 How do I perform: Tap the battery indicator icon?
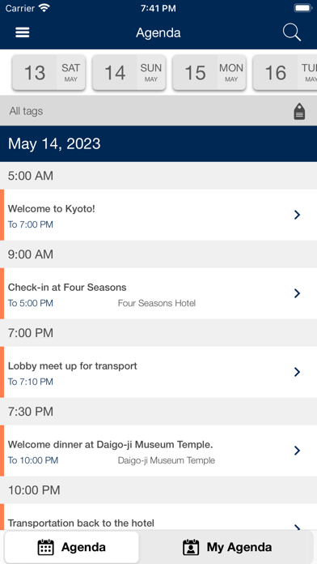(x=303, y=8)
